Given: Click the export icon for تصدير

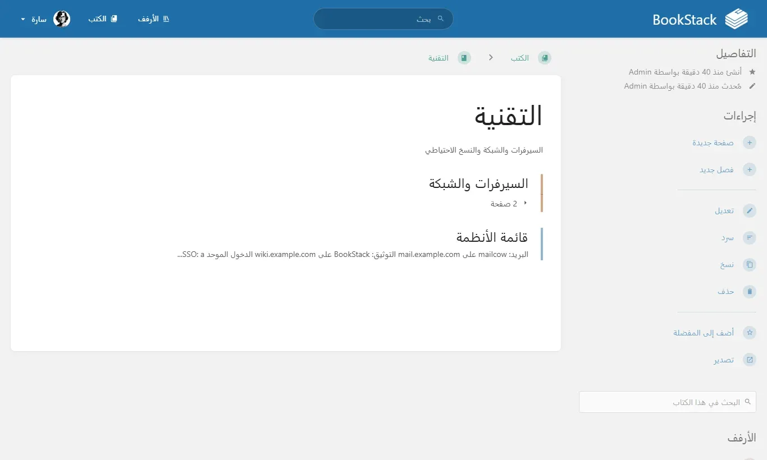Looking at the screenshot, I should (x=749, y=360).
